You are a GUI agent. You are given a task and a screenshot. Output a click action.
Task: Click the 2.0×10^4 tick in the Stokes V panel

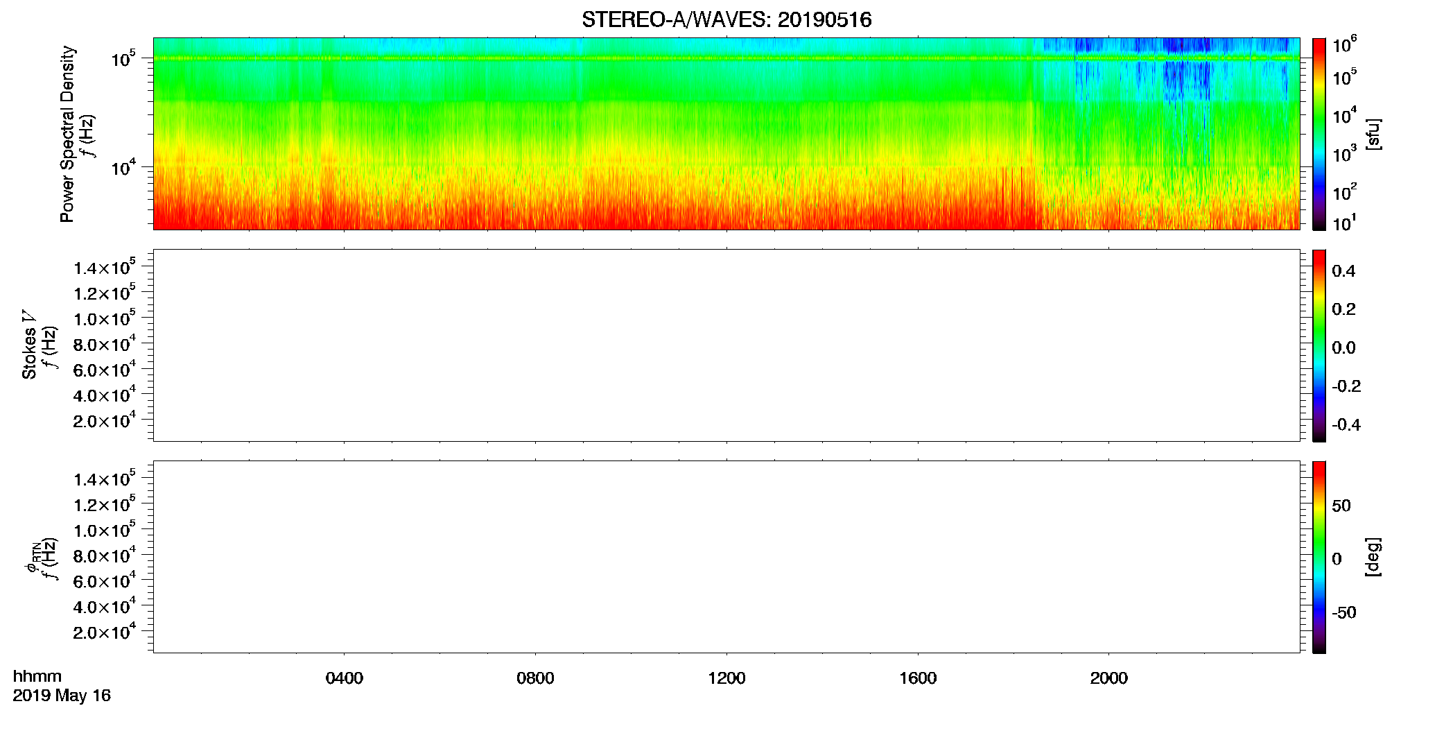click(105, 420)
